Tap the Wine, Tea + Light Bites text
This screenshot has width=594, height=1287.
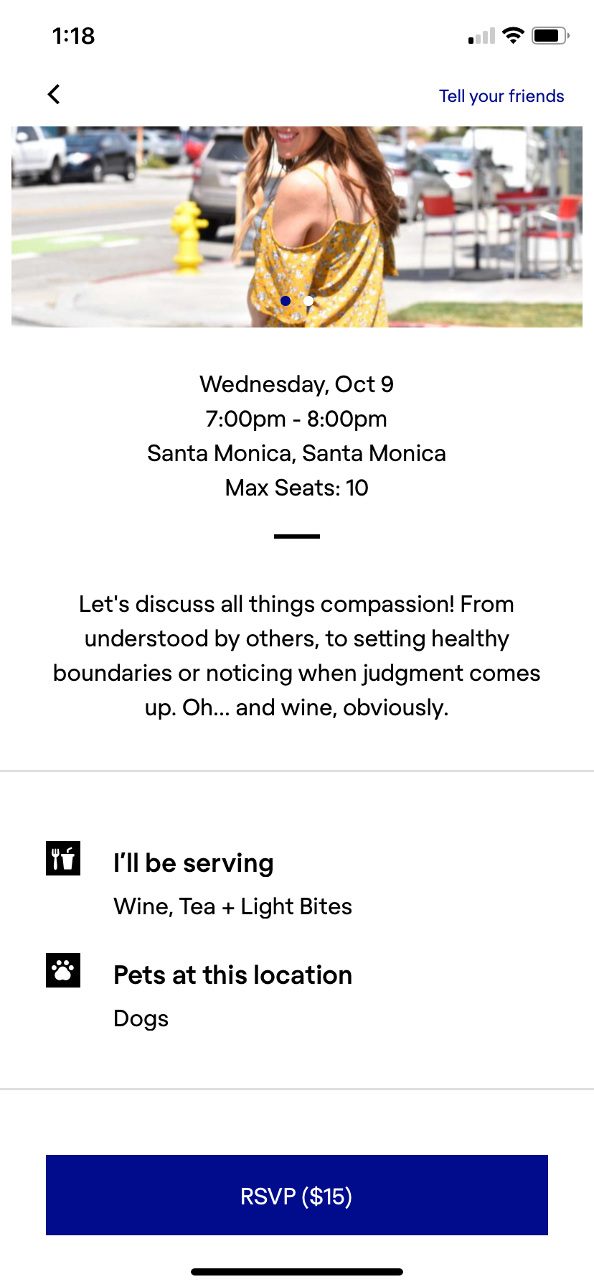(x=232, y=906)
